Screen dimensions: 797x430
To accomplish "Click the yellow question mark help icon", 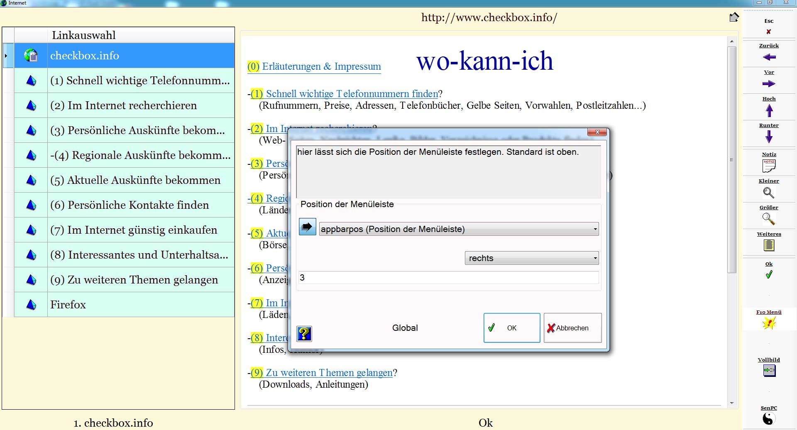I will 304,334.
